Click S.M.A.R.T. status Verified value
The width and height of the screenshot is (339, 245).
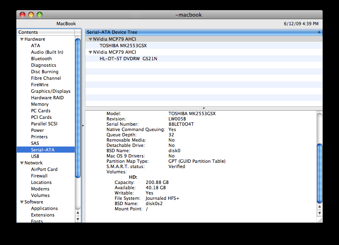click(x=177, y=166)
